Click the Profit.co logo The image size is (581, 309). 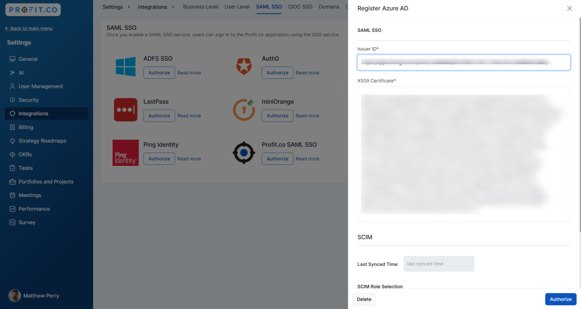[33, 10]
